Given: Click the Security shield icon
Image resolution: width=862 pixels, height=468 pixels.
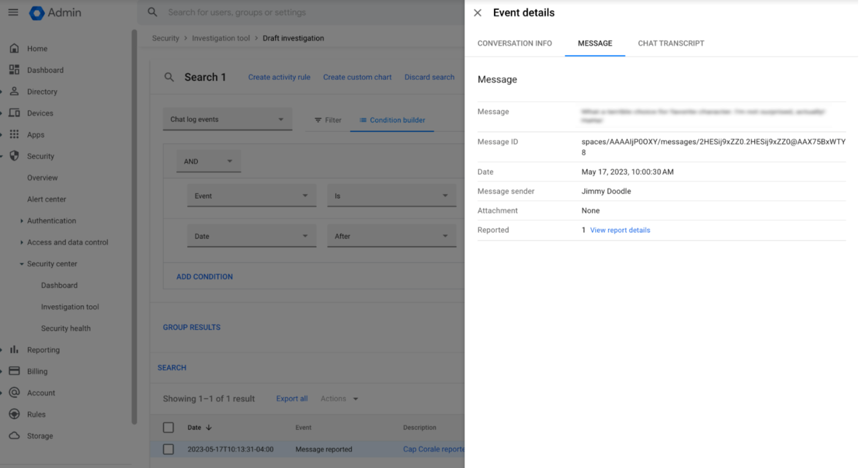Looking at the screenshot, I should 15,156.
